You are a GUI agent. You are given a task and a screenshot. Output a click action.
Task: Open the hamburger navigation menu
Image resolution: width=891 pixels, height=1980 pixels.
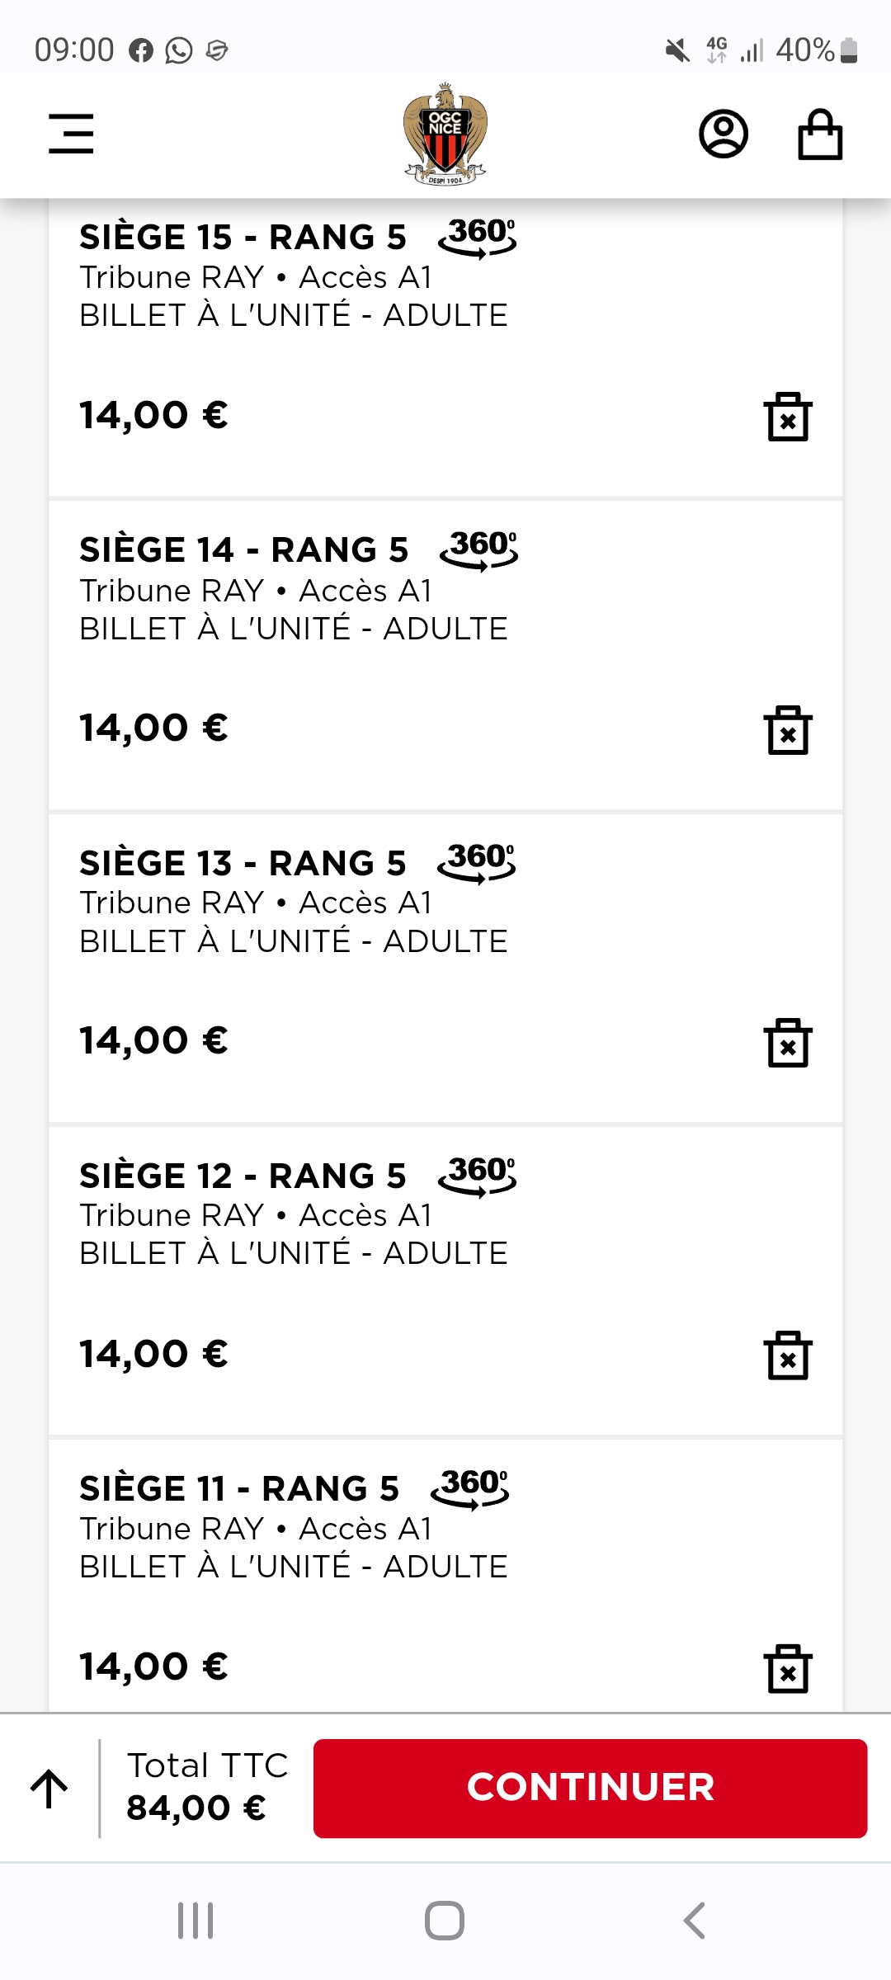pyautogui.click(x=71, y=134)
